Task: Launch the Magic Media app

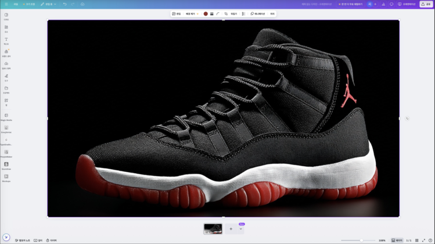Action: 6,117
